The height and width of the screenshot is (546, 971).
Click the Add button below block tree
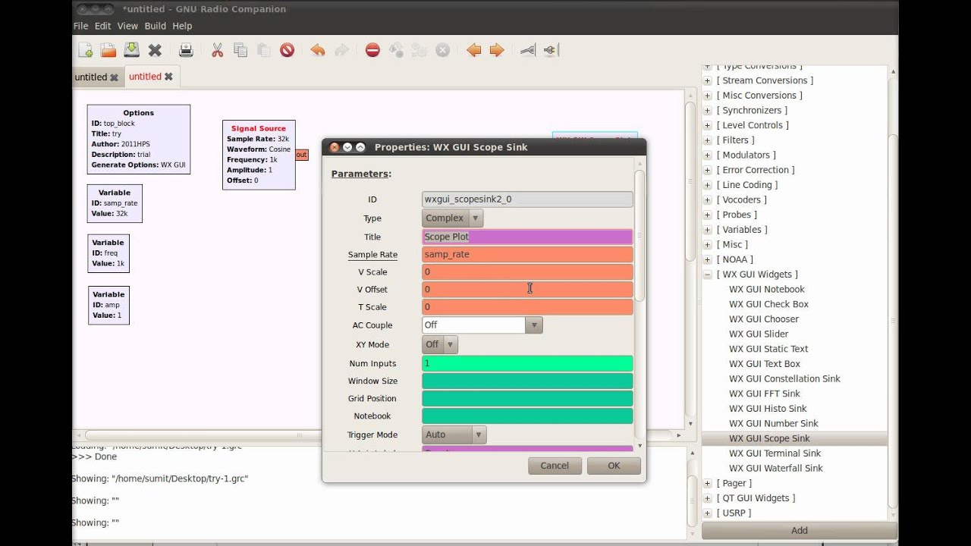(800, 531)
